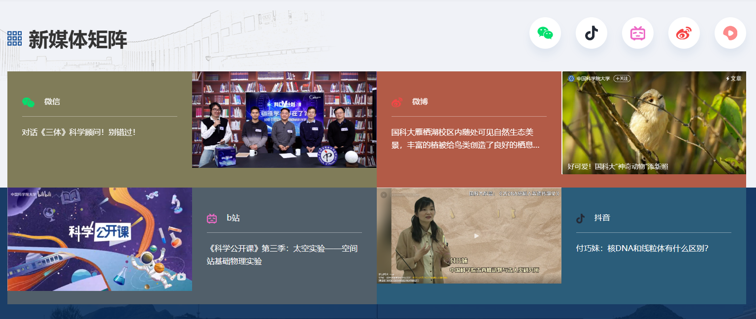Click the small Weibo icon beside 微博 label
The height and width of the screenshot is (319, 756).
pyautogui.click(x=397, y=102)
